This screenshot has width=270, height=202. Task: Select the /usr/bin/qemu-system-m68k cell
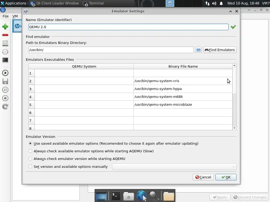click(183, 97)
